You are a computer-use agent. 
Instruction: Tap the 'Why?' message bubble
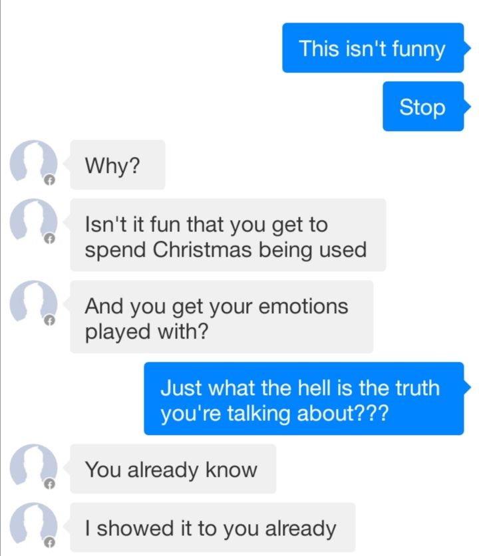point(118,164)
